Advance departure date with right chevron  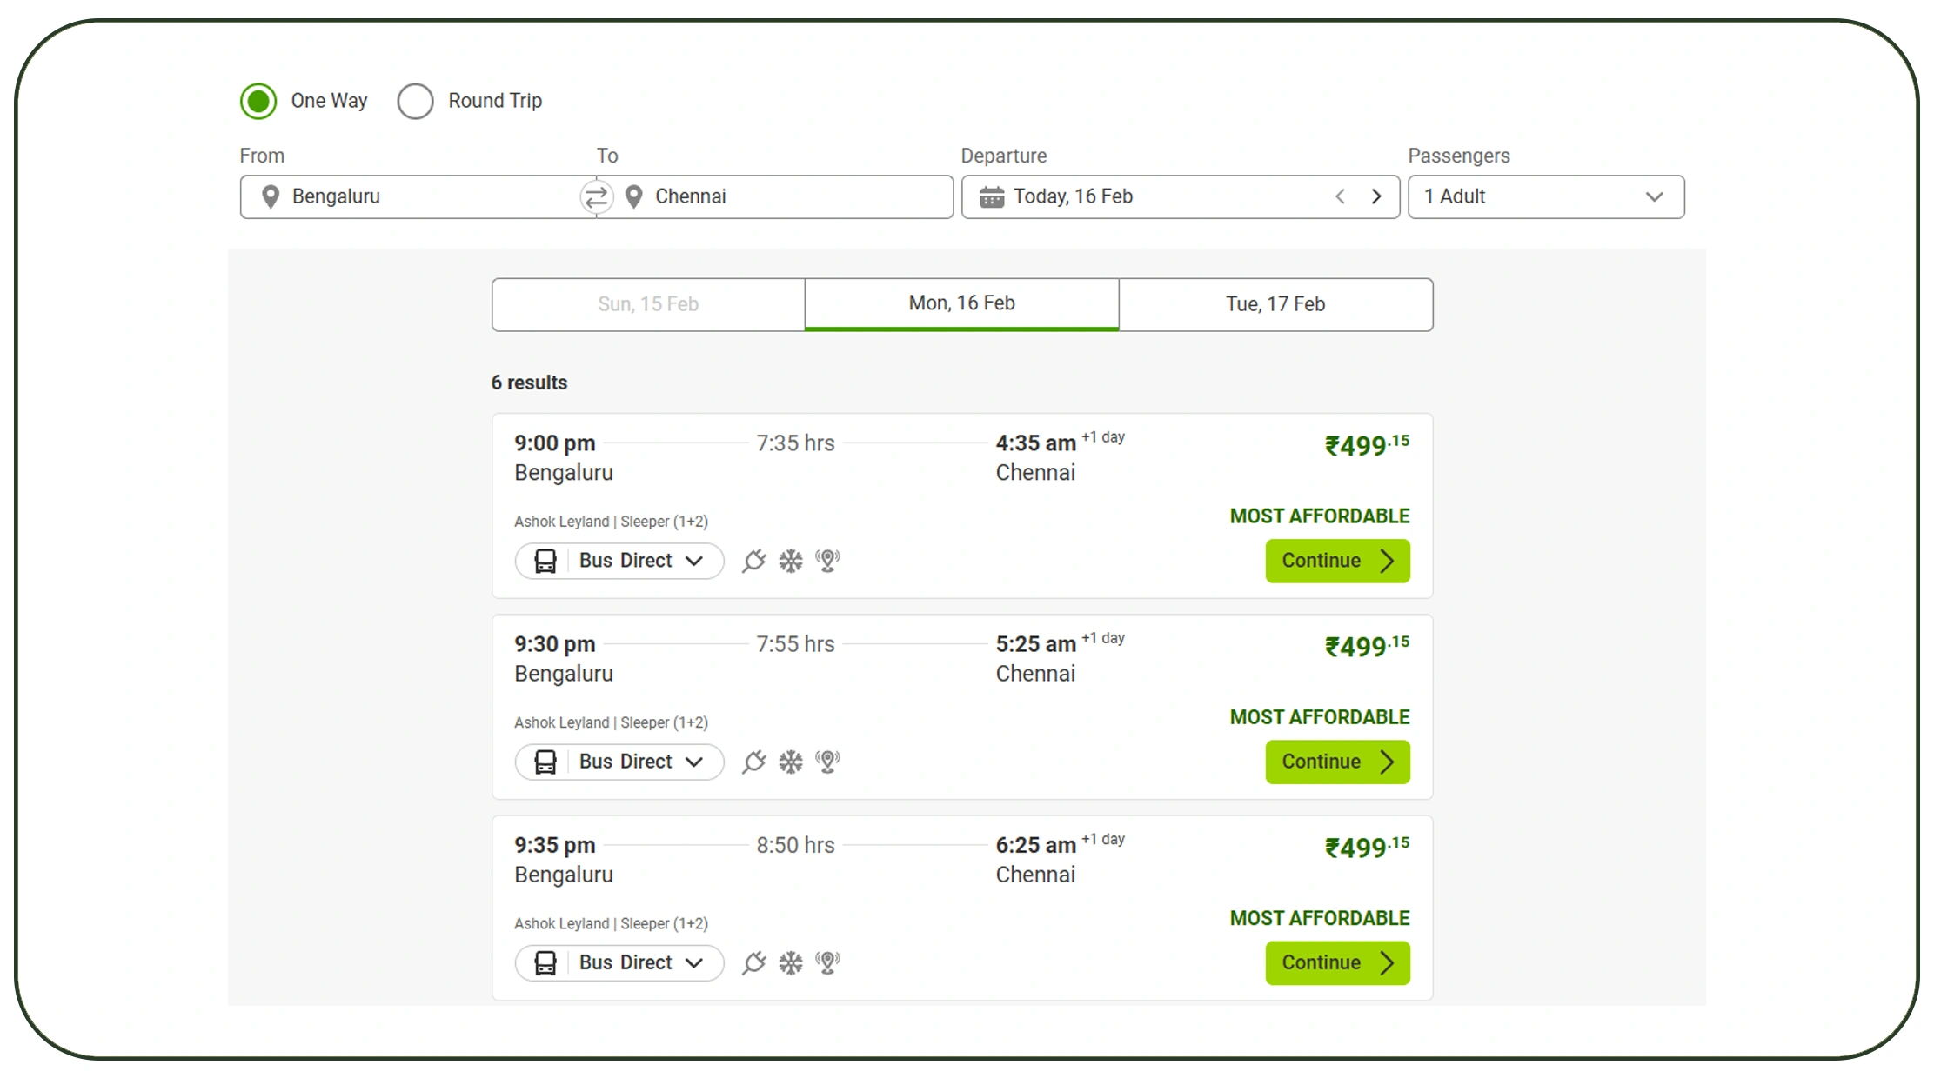point(1376,196)
